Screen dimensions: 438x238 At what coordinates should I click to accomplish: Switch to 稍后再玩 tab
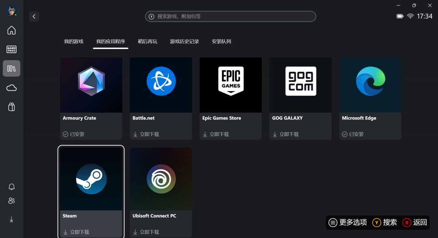(148, 41)
